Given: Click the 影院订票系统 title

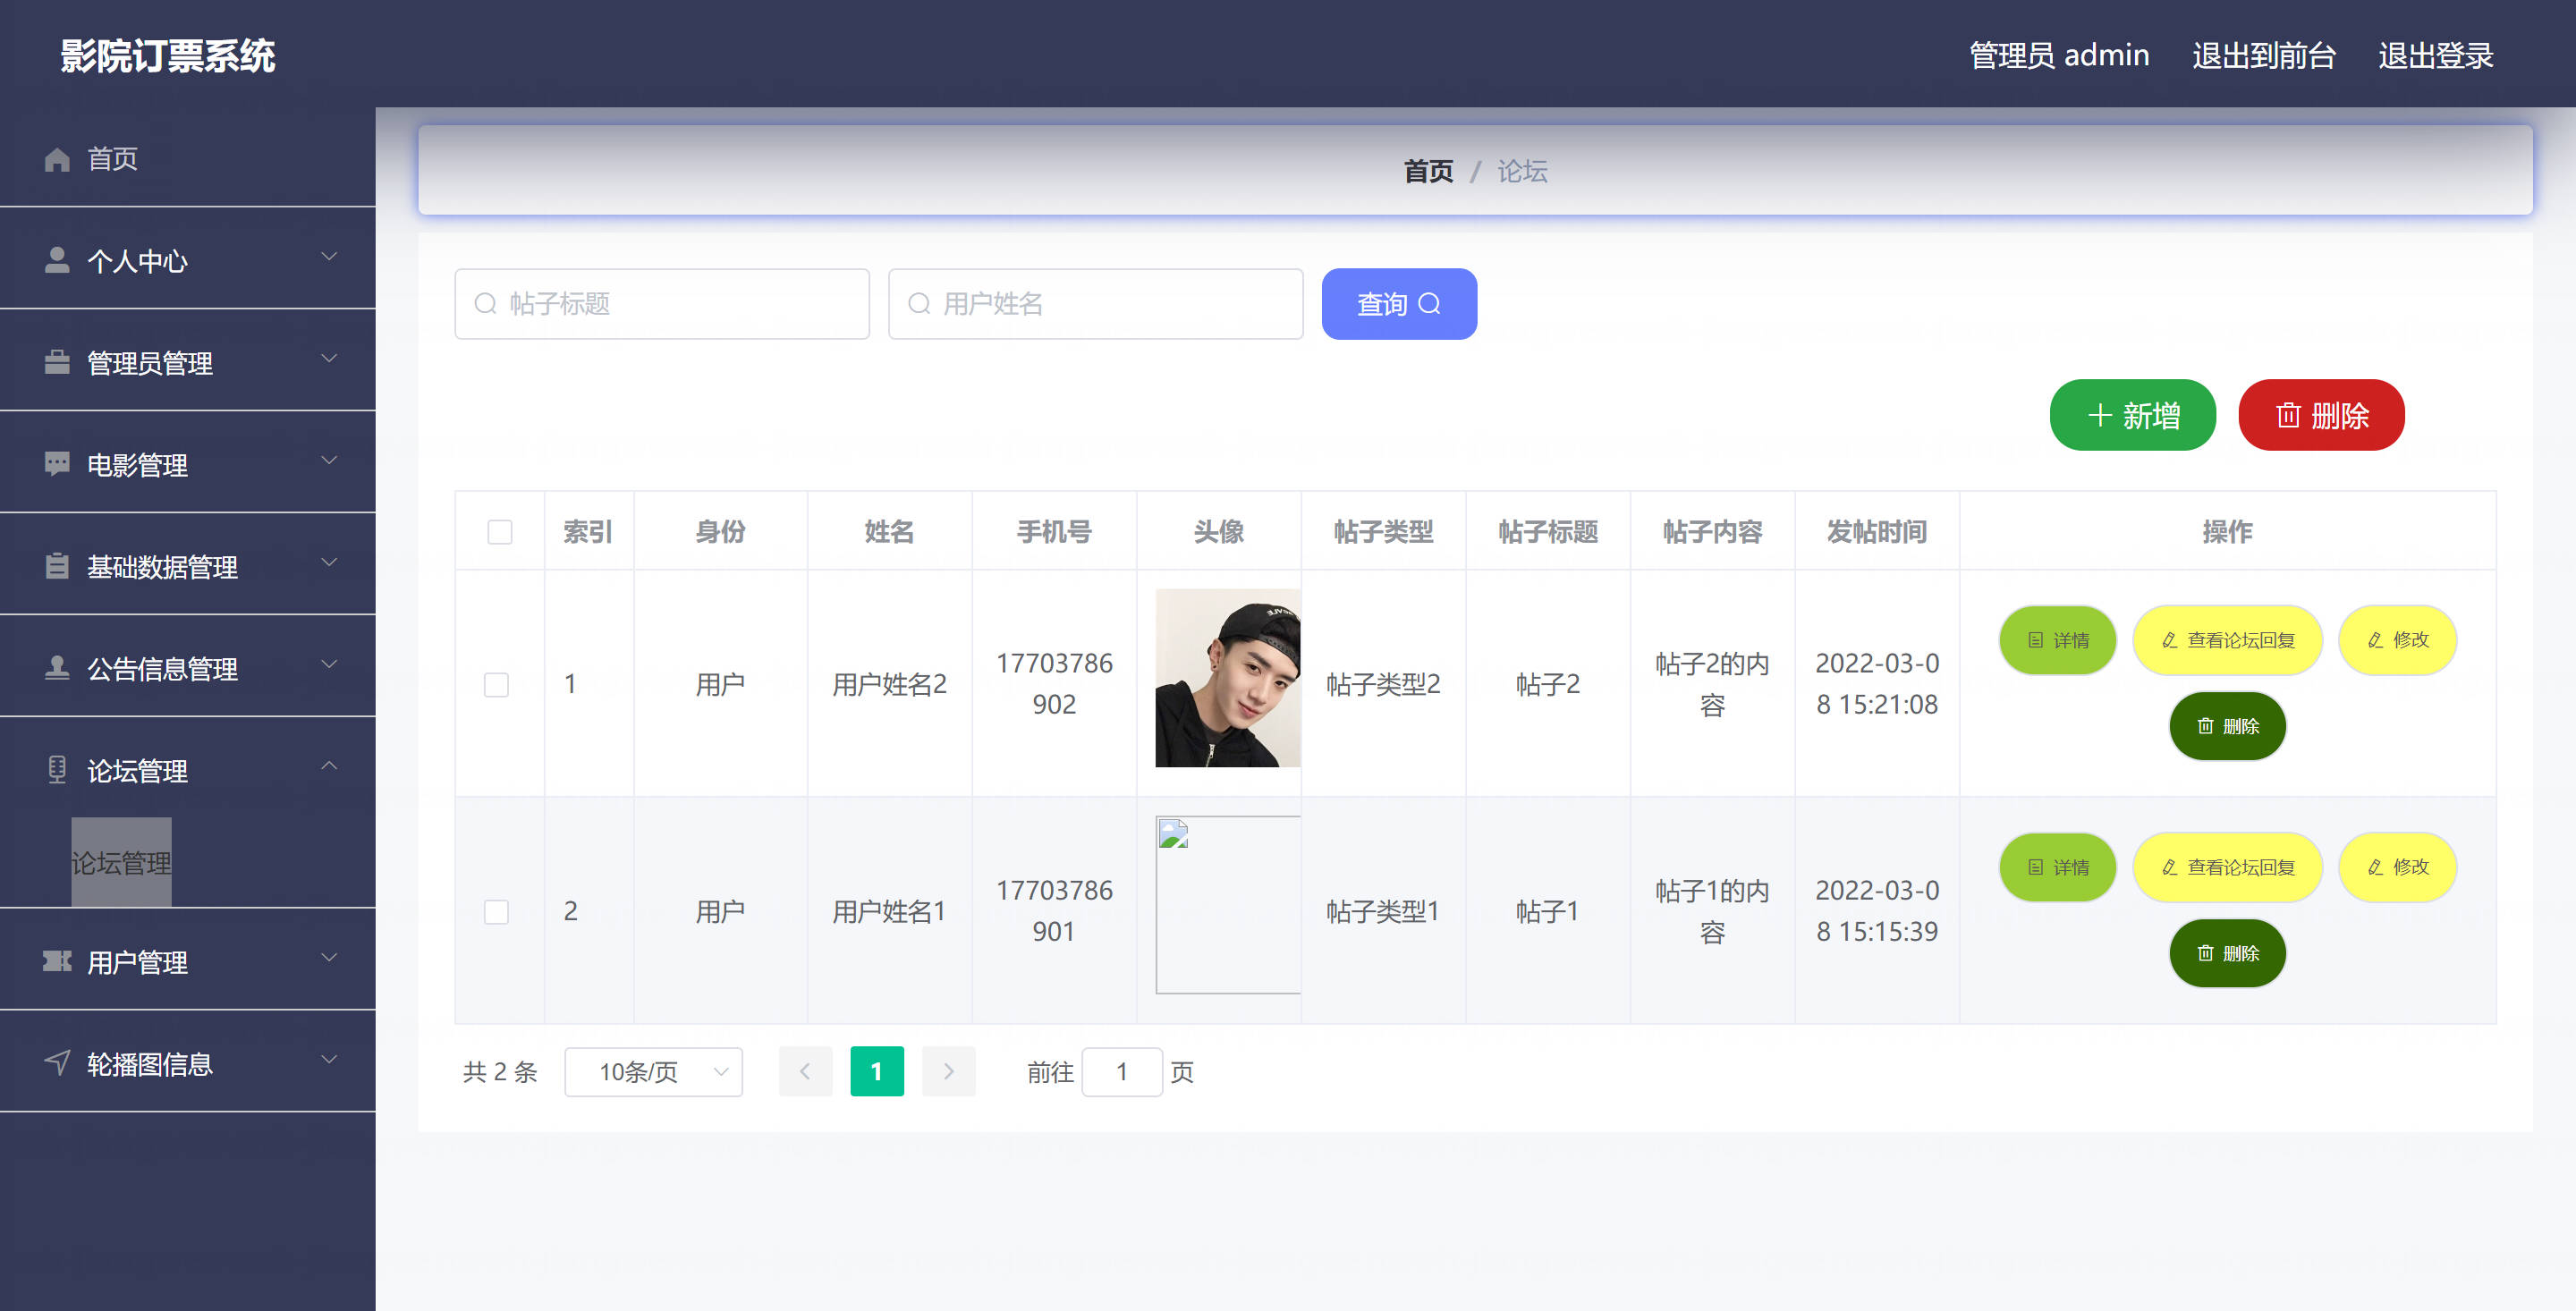Looking at the screenshot, I should 168,56.
